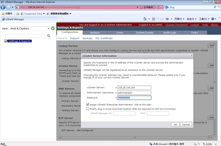Click the Favorites star icon
Screen dimensions: 221x146
[3, 14]
